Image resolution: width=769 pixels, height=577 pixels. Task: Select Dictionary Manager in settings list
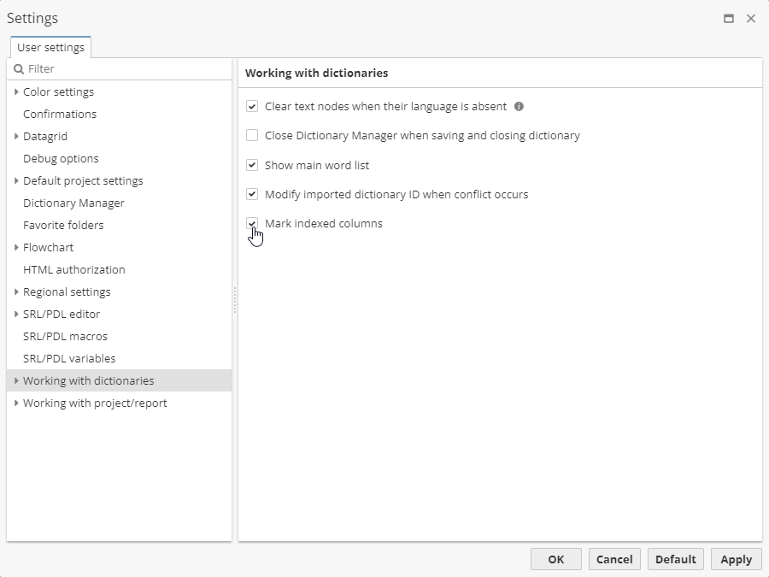click(73, 203)
